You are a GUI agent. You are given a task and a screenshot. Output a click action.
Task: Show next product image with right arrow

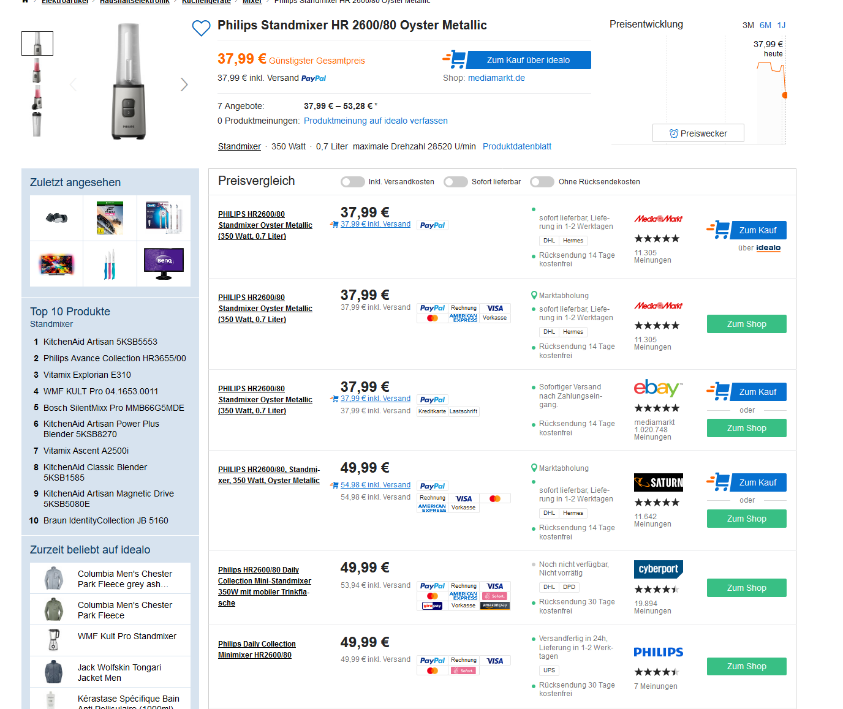(x=184, y=84)
